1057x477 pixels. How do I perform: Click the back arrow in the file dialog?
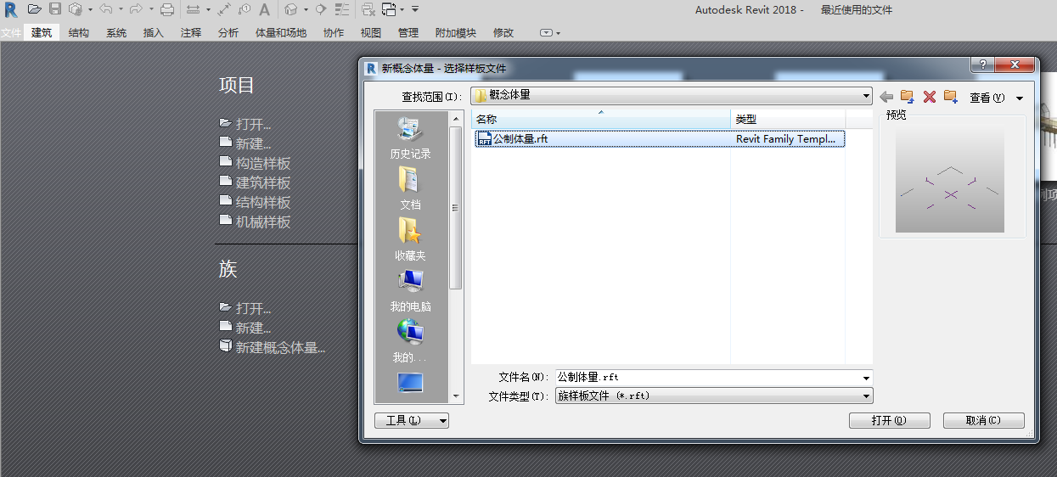tap(886, 97)
